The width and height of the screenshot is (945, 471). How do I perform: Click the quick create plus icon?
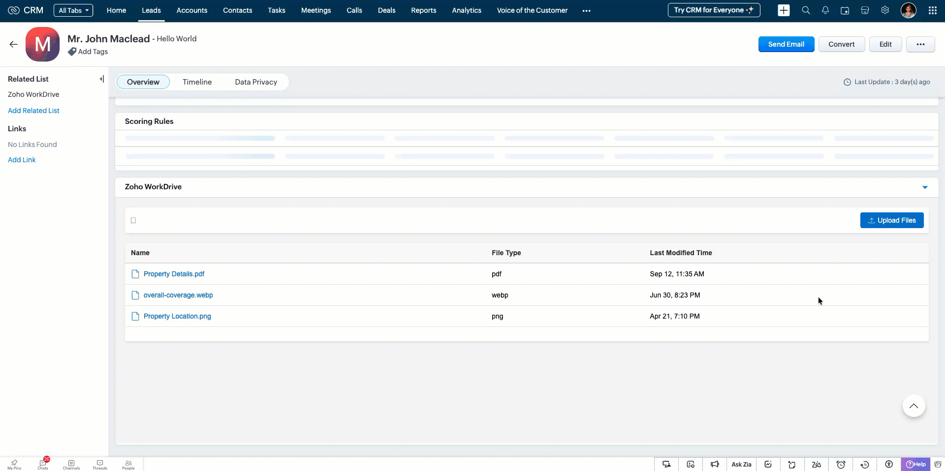[784, 10]
